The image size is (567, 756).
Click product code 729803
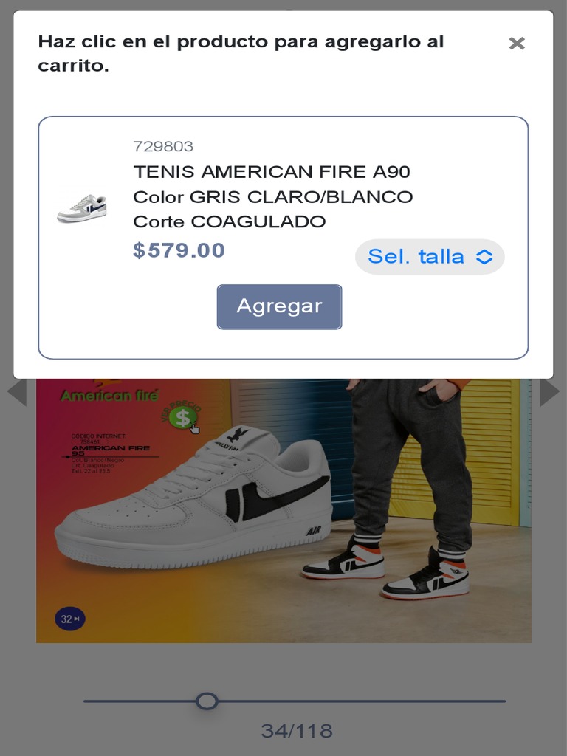coord(163,146)
